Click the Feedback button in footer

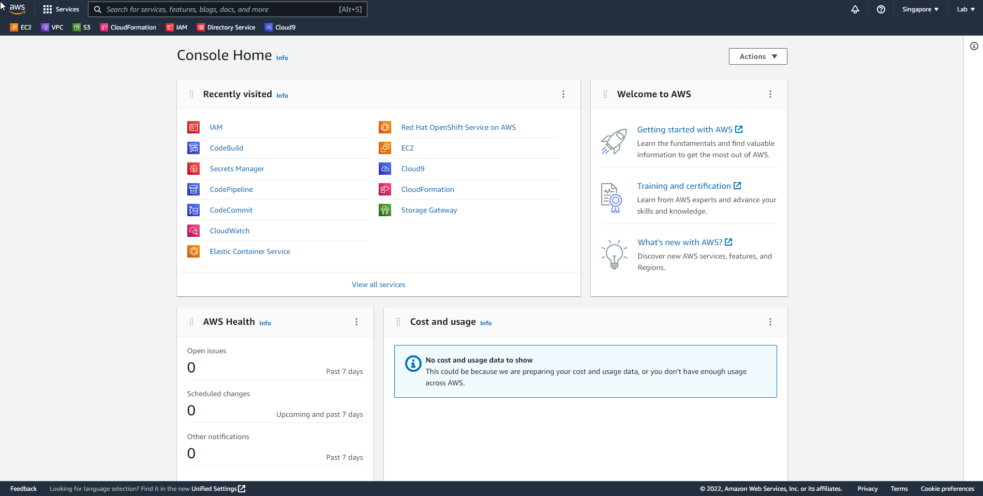tap(23, 489)
